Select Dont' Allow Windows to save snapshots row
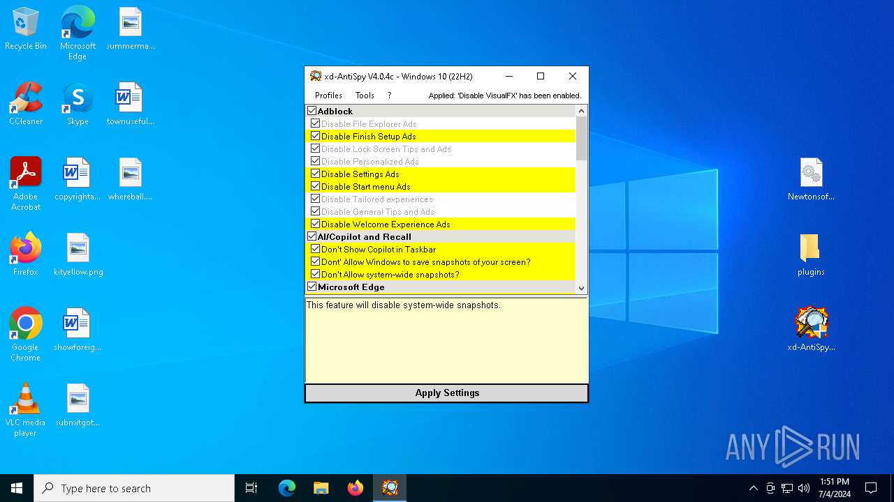 [441, 261]
